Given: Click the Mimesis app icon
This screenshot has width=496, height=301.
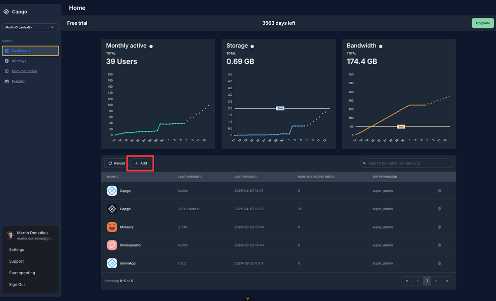Looking at the screenshot, I should point(112,227).
